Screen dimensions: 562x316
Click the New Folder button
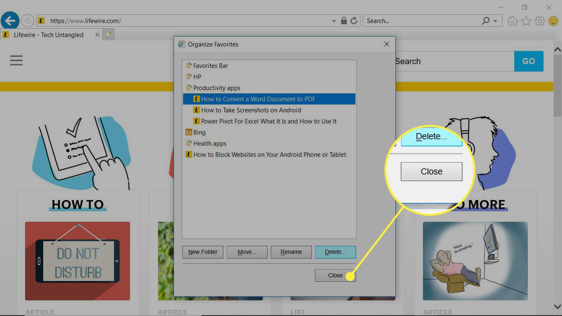tap(203, 252)
